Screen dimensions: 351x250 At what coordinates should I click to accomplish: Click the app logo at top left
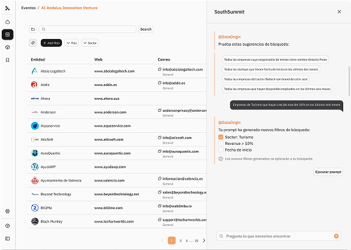(8, 8)
